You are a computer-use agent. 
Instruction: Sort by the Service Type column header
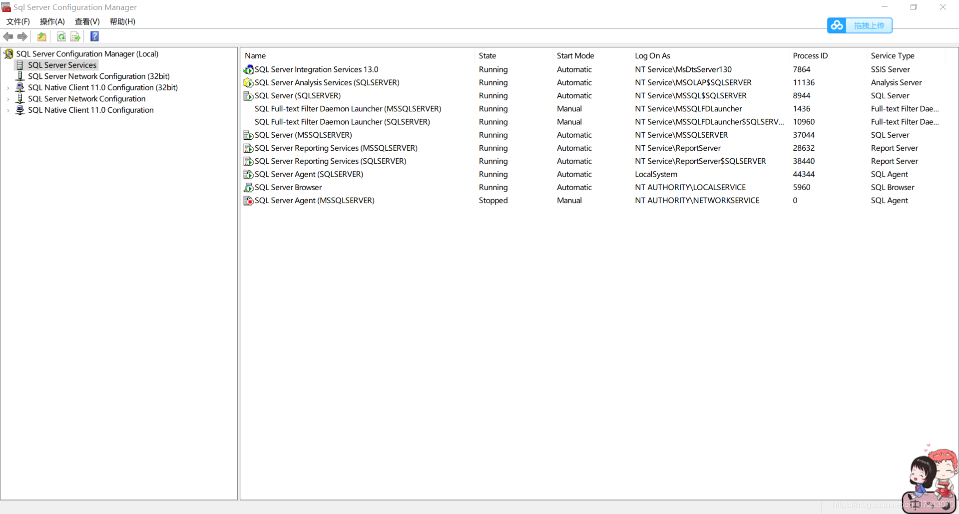[906, 56]
